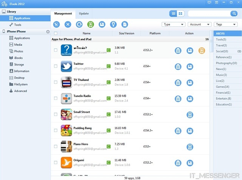242x180 pixels.
Task: Filter by Photography(10) category
Action: [x=228, y=63]
